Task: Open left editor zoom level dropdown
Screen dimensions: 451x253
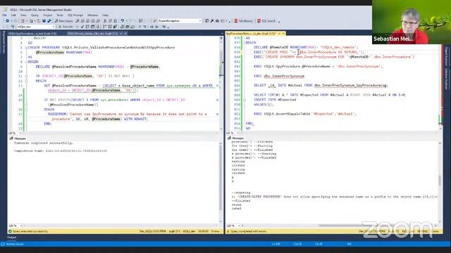Action: click(x=15, y=133)
